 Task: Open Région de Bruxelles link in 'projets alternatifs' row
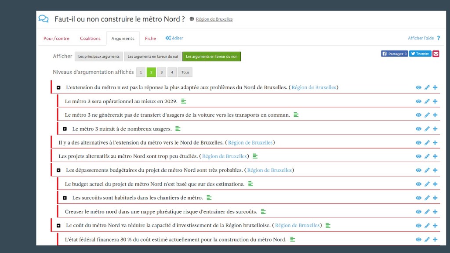click(x=225, y=156)
